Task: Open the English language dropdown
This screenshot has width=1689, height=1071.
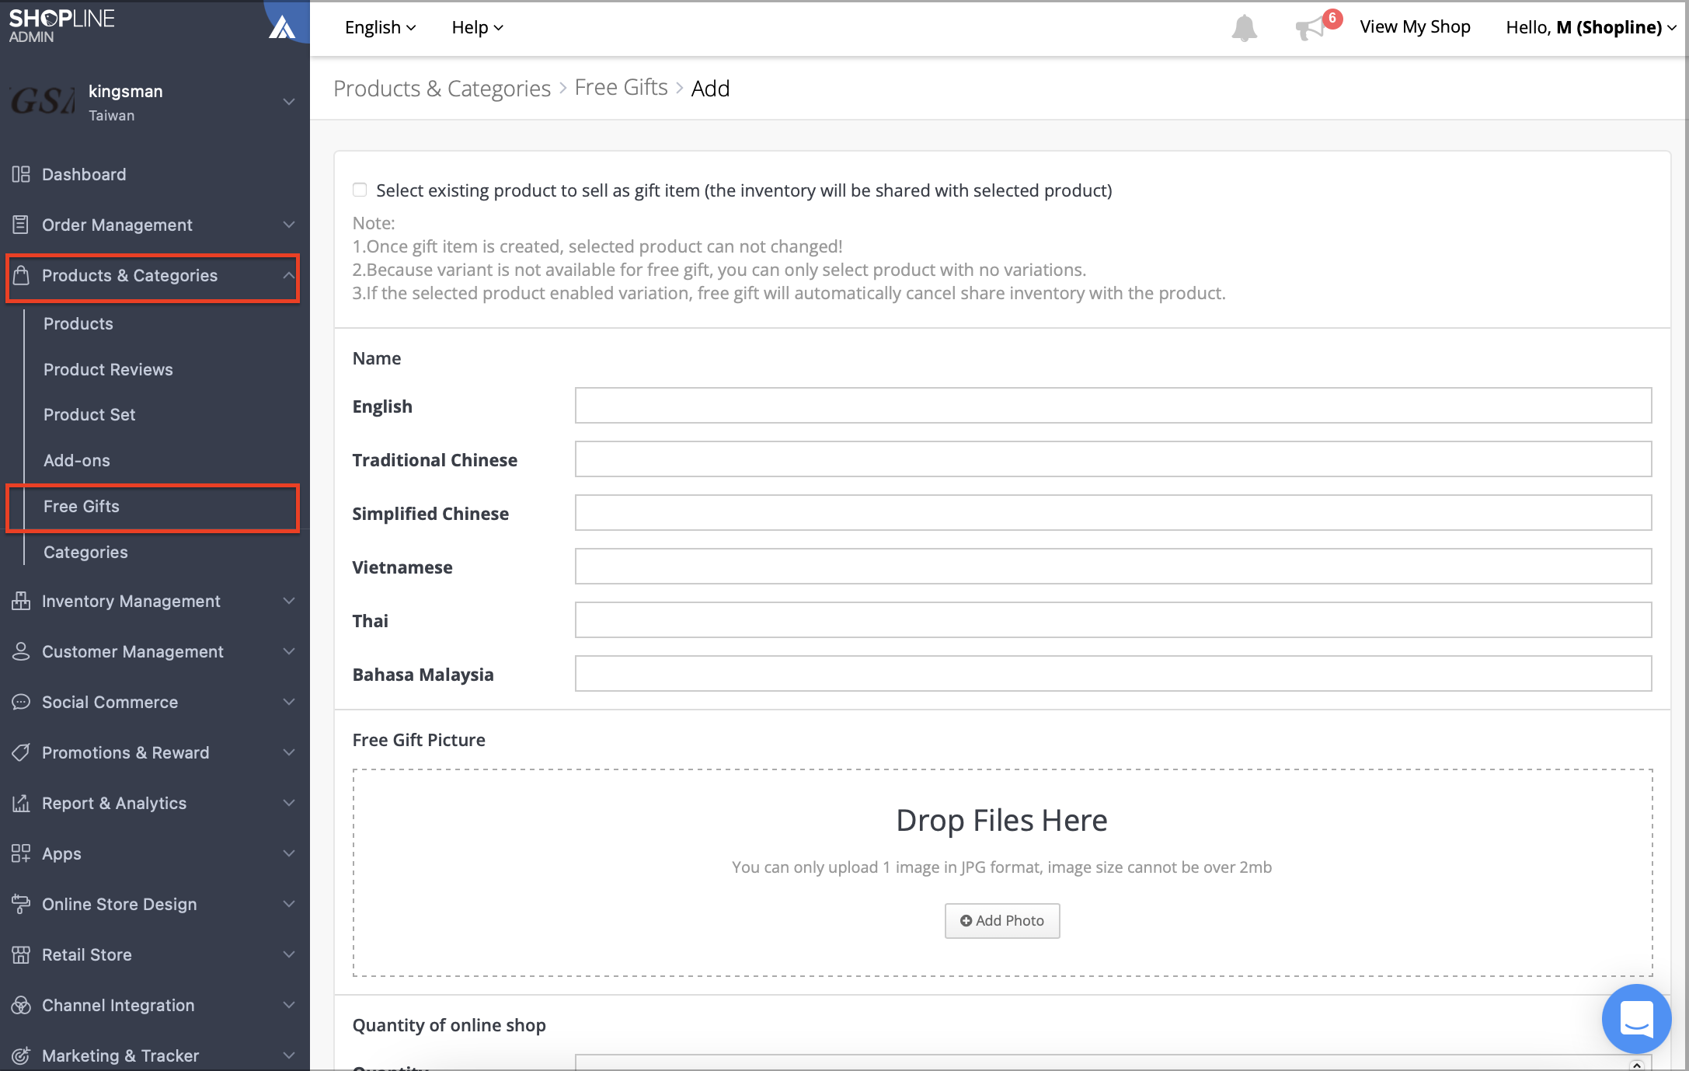Action: coord(380,27)
